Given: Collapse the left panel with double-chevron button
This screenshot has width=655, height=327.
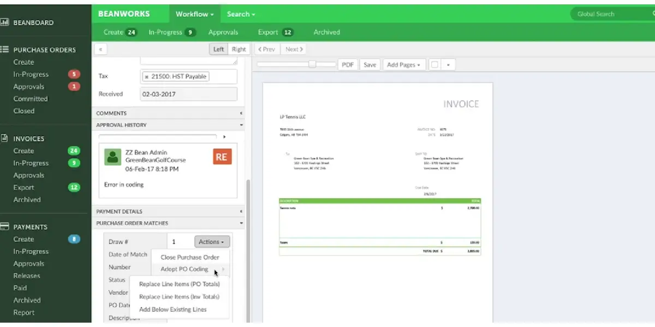Looking at the screenshot, I should pyautogui.click(x=100, y=49).
